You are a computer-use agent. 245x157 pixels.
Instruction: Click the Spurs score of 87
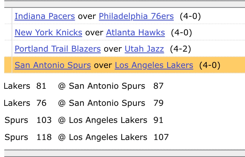tap(158, 86)
